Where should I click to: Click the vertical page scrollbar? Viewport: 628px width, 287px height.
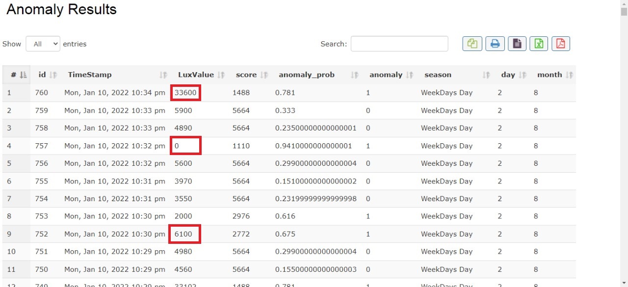tap(624, 147)
